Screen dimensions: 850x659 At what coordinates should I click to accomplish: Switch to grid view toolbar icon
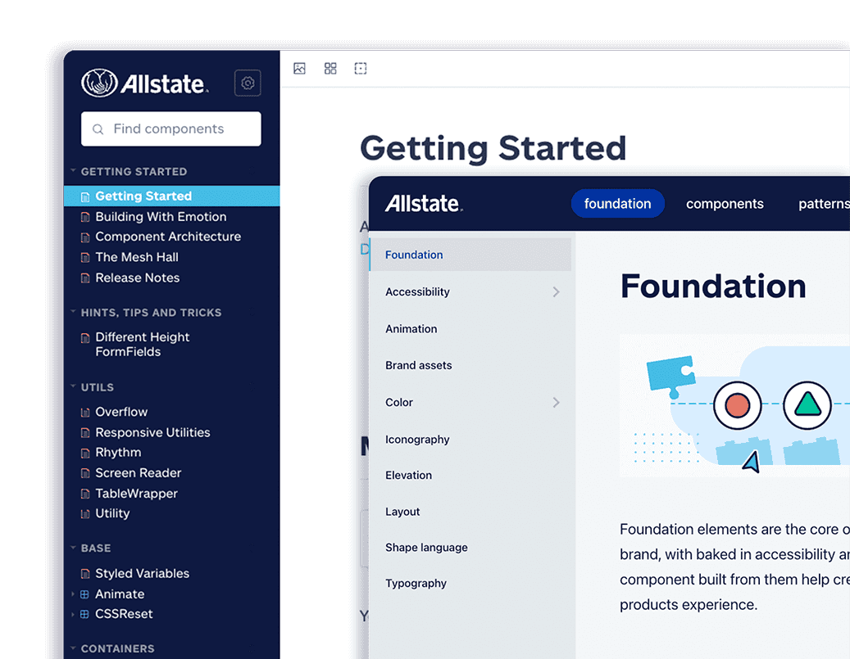pos(330,68)
